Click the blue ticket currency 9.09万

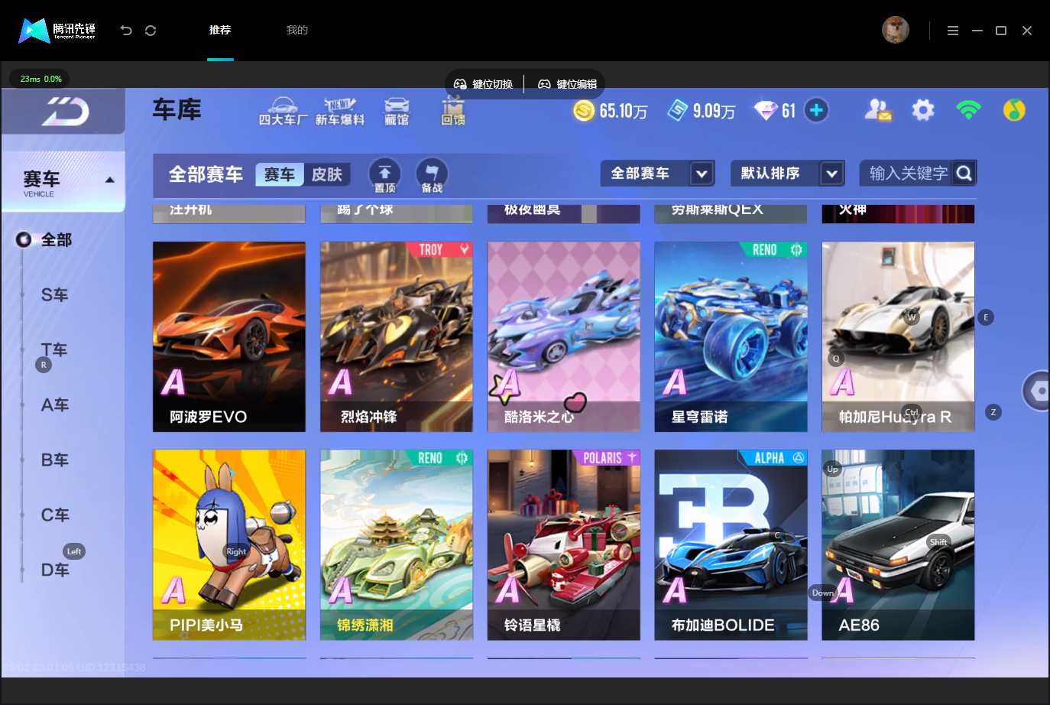pos(702,111)
